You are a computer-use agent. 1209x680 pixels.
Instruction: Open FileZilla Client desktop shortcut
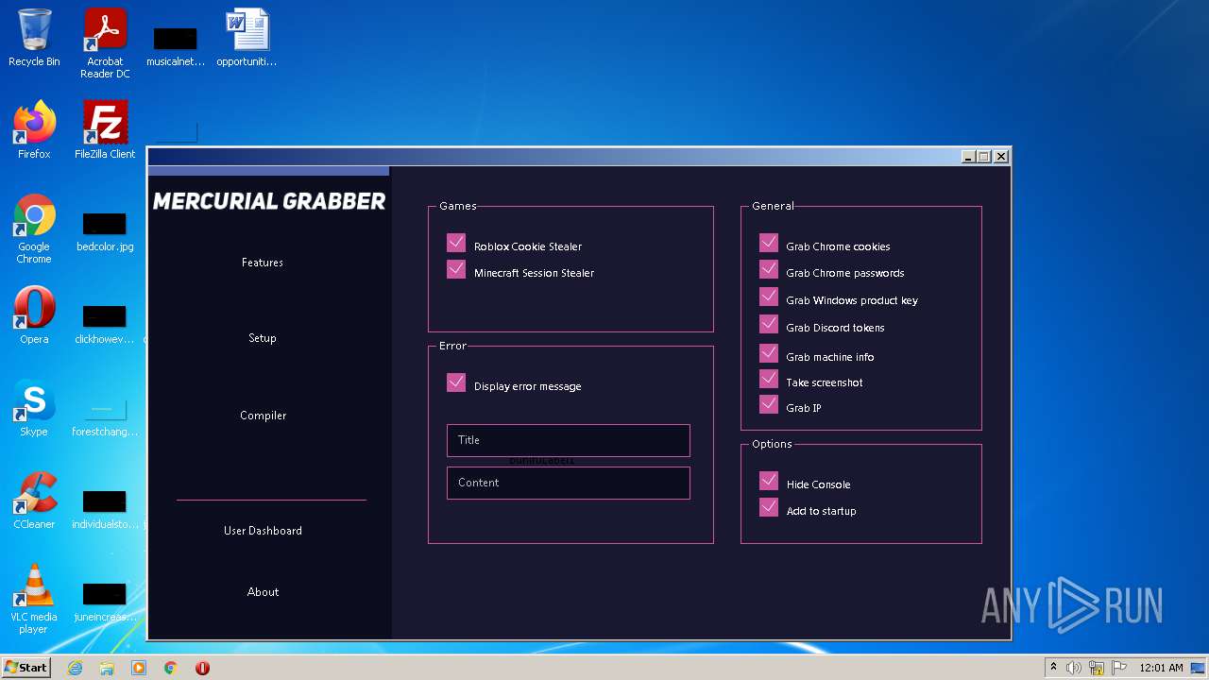click(105, 130)
